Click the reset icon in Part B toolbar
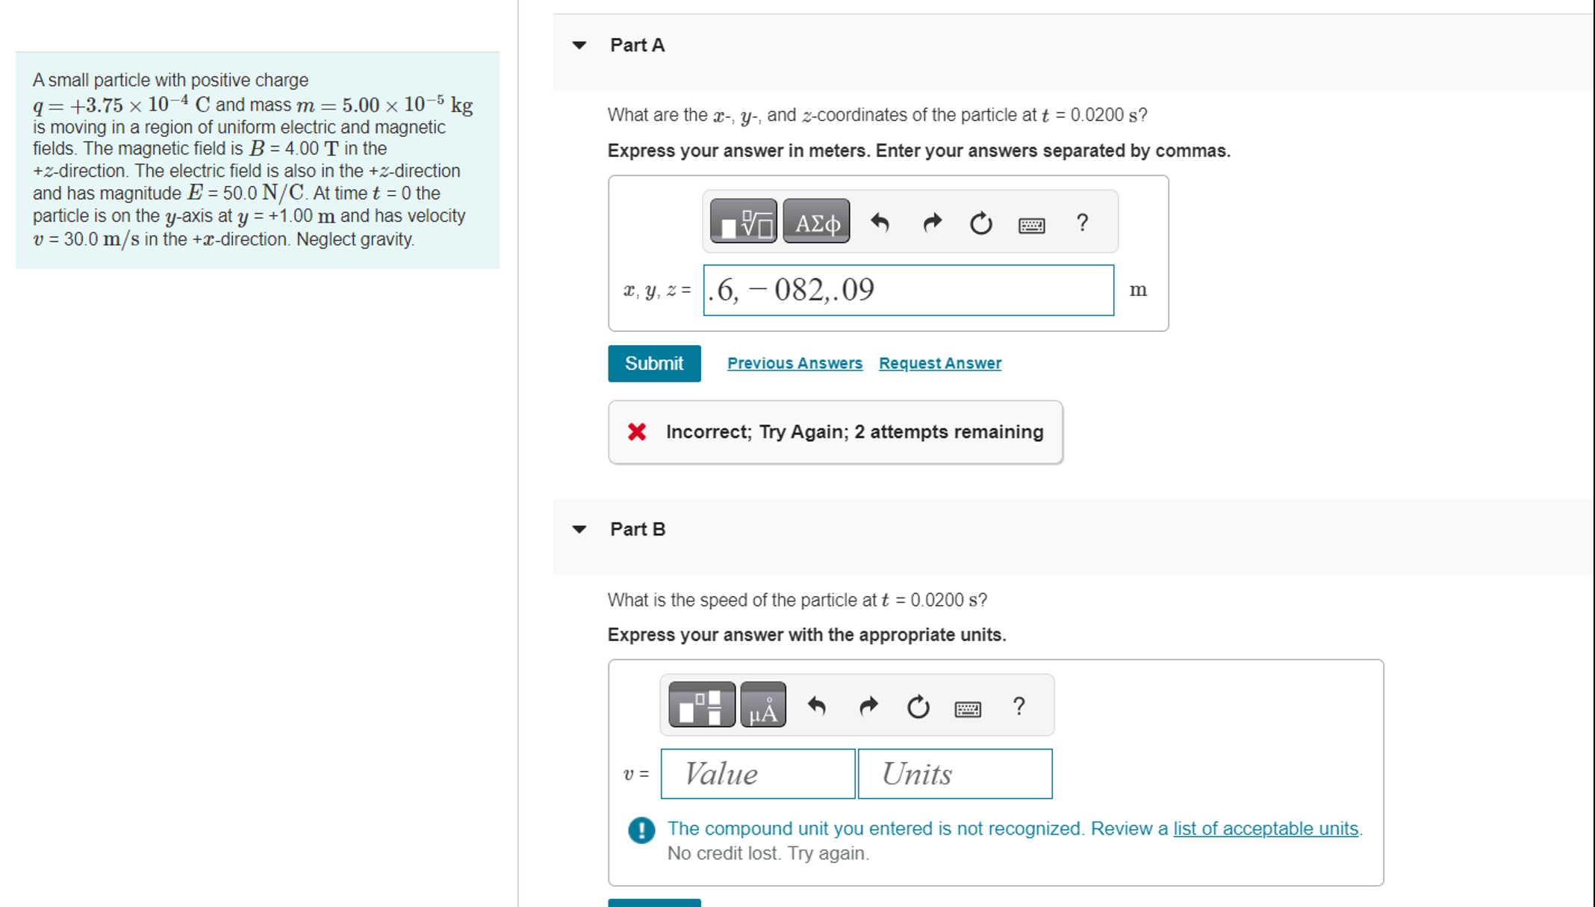This screenshot has width=1595, height=907. pyautogui.click(x=917, y=705)
